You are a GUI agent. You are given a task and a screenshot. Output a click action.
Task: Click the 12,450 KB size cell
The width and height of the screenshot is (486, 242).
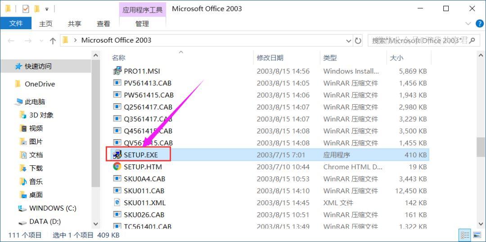[411, 191]
